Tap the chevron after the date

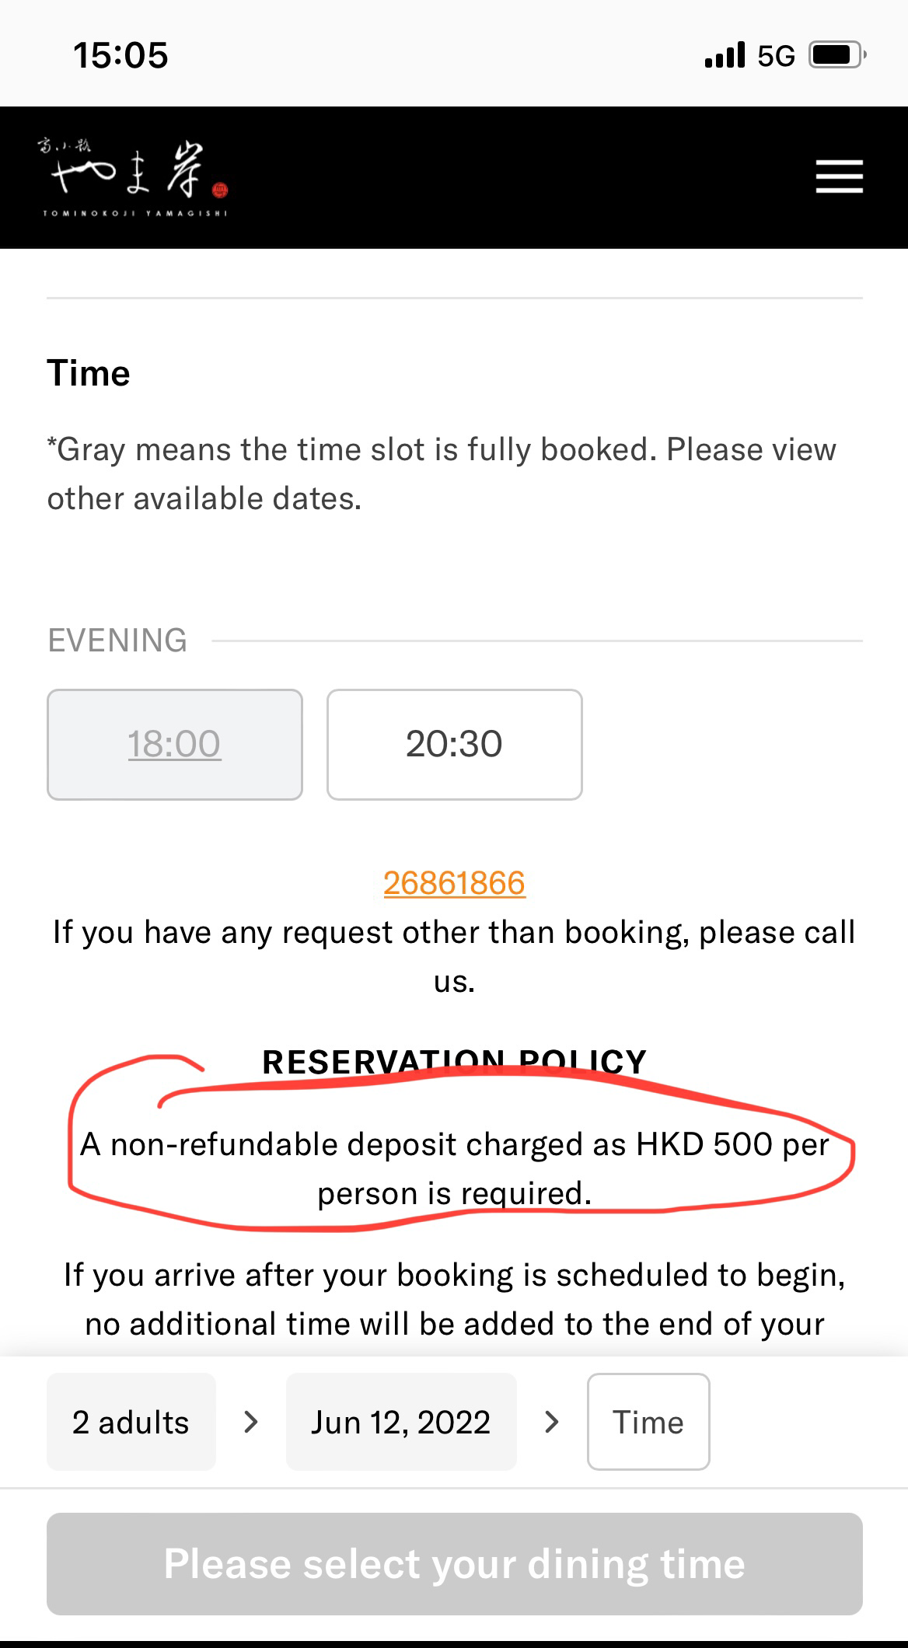point(552,1422)
